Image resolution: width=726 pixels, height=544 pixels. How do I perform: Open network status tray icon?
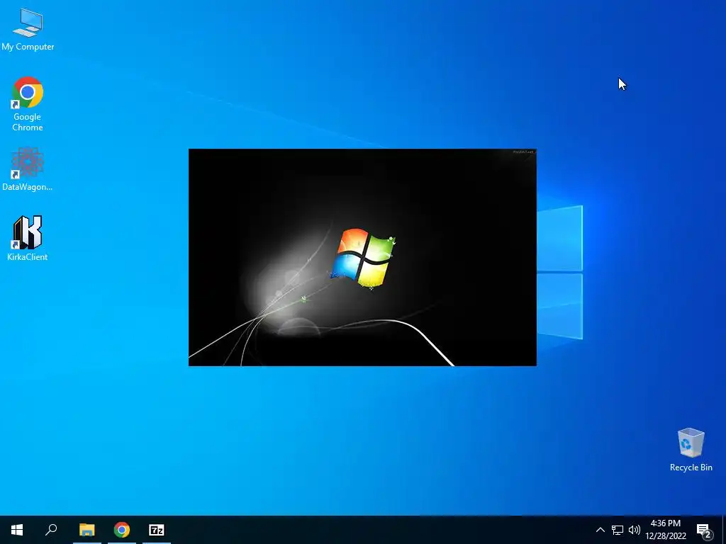click(x=618, y=530)
